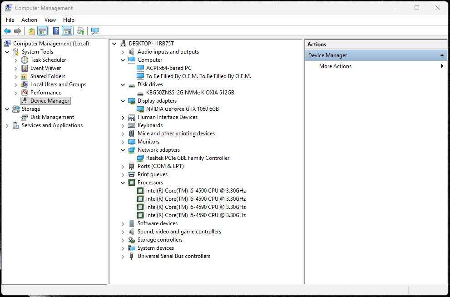Click the Software devices icon
The height and width of the screenshot is (297, 450).
pyautogui.click(x=131, y=223)
